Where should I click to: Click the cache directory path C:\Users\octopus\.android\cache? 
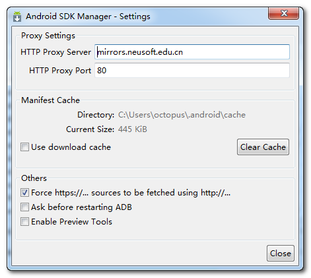point(182,115)
